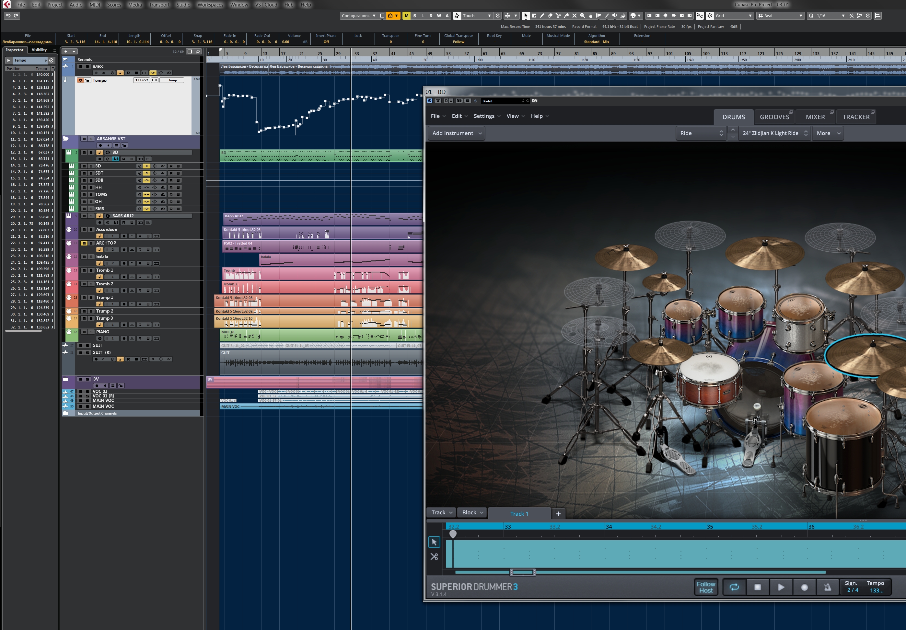Toggle mute on ARCHTOP track

pyautogui.click(x=84, y=243)
